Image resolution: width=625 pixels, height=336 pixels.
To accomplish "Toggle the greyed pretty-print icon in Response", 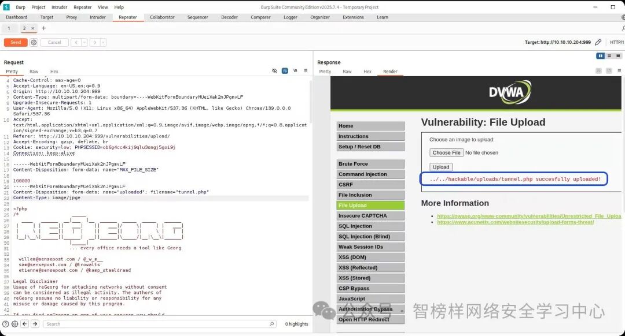I will (x=598, y=71).
